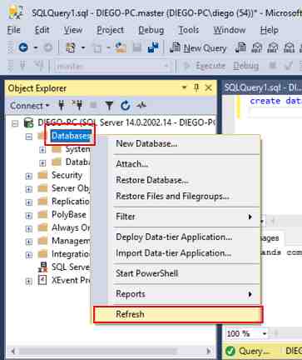Collapse the DIEGO-PC server node
Viewport: 302px width, 360px height.
coord(15,123)
